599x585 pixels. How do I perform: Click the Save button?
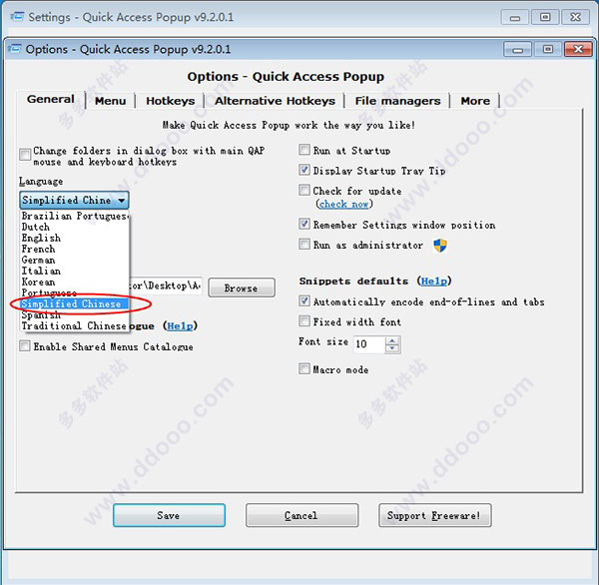pos(169,515)
